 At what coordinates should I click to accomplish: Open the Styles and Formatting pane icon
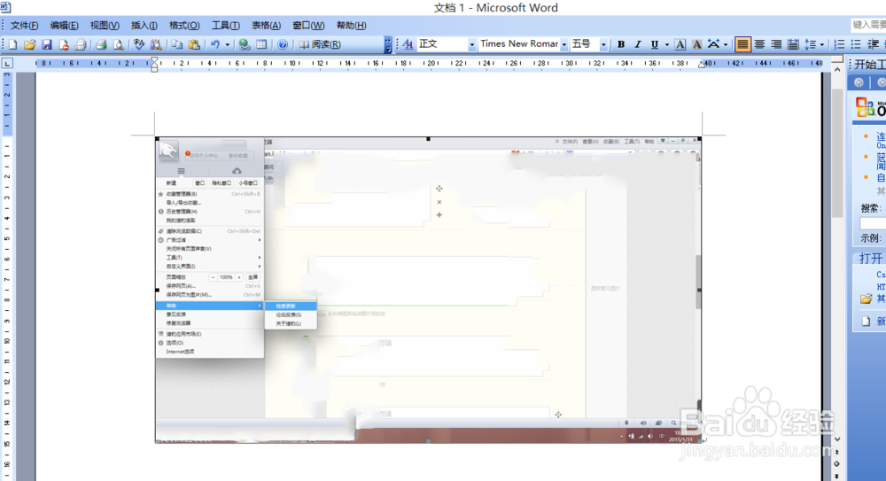pyautogui.click(x=408, y=44)
